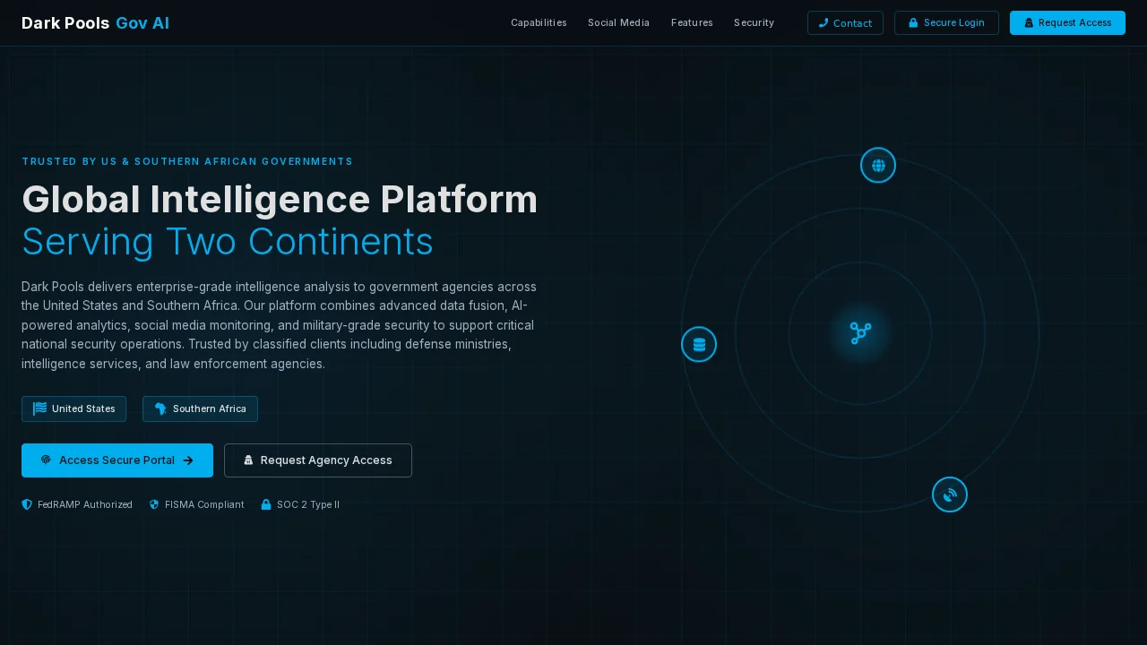
Task: Click Request Access in the header
Action: [x=1067, y=23]
